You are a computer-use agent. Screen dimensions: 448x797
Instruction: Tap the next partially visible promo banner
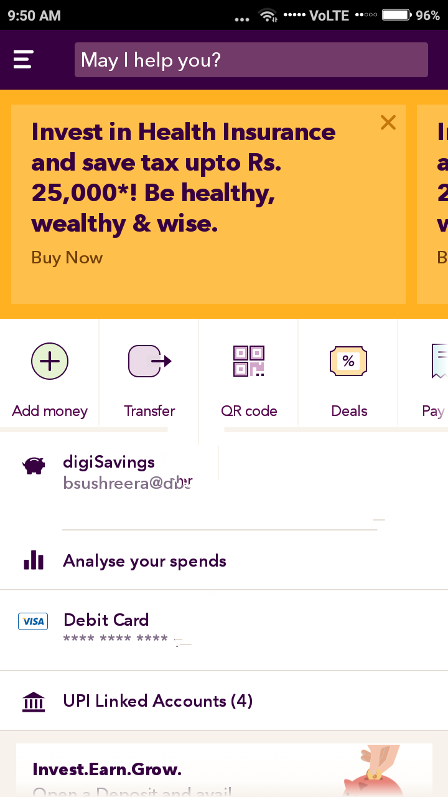point(432,204)
